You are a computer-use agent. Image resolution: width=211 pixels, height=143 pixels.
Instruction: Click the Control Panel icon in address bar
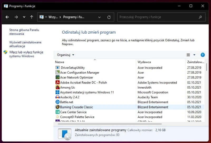coord(42,17)
